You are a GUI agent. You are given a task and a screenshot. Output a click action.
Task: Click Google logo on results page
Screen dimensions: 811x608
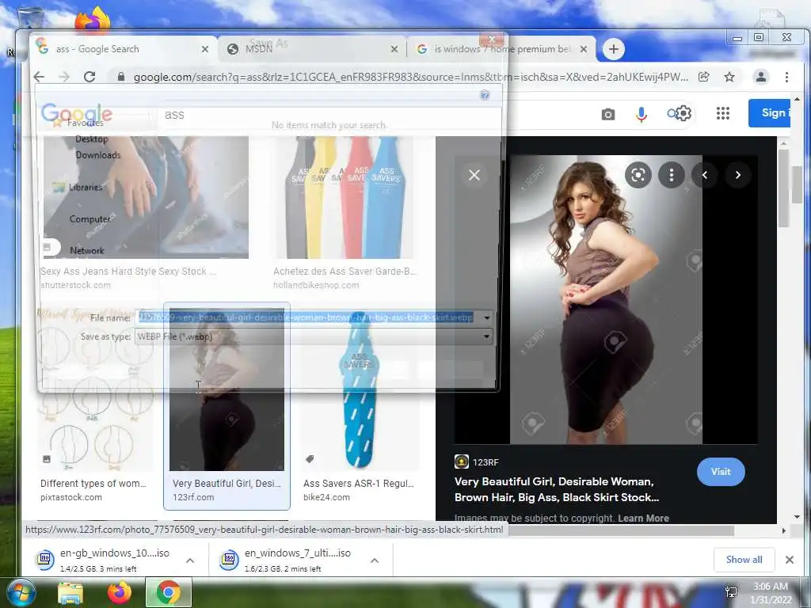pos(77,113)
